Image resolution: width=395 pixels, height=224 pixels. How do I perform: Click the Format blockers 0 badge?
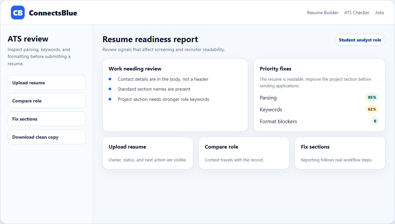pyautogui.click(x=375, y=121)
